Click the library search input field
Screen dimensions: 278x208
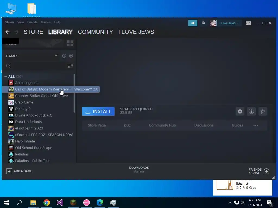click(39, 66)
